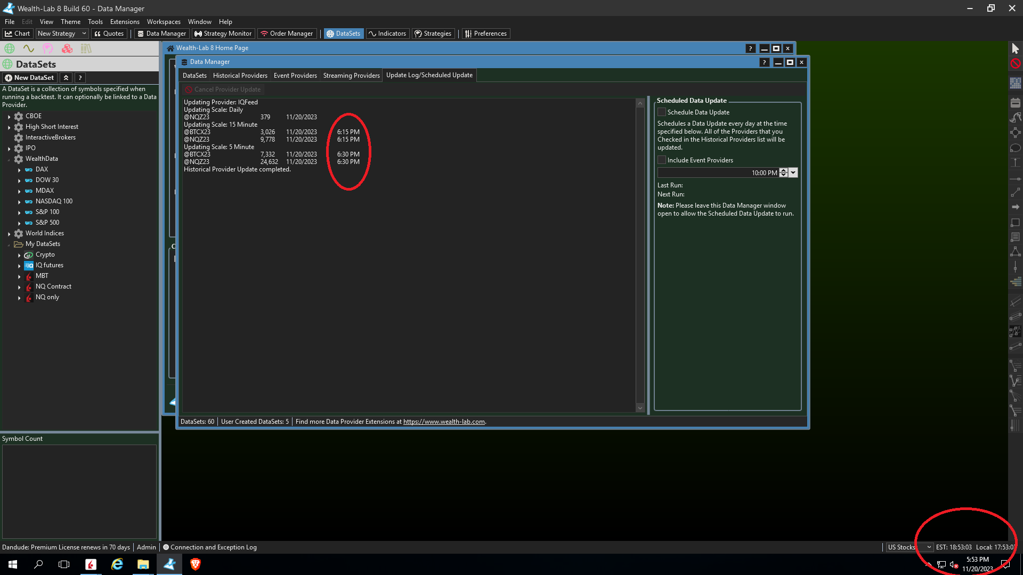Open the Workspaces menu

pos(164,22)
